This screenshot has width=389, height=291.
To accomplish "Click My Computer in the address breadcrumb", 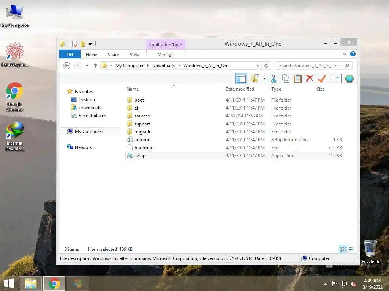I will click(x=130, y=66).
